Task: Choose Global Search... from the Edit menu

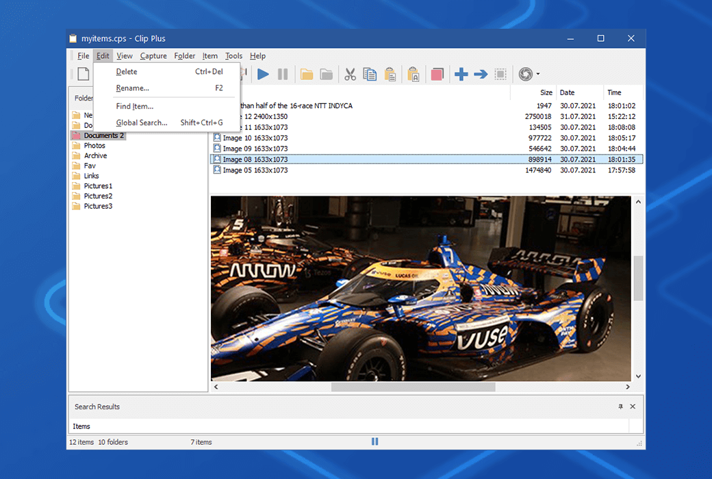Action: pyautogui.click(x=166, y=122)
